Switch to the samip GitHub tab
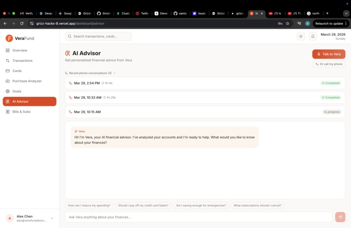This screenshot has height=228, width=351. tap(181, 14)
